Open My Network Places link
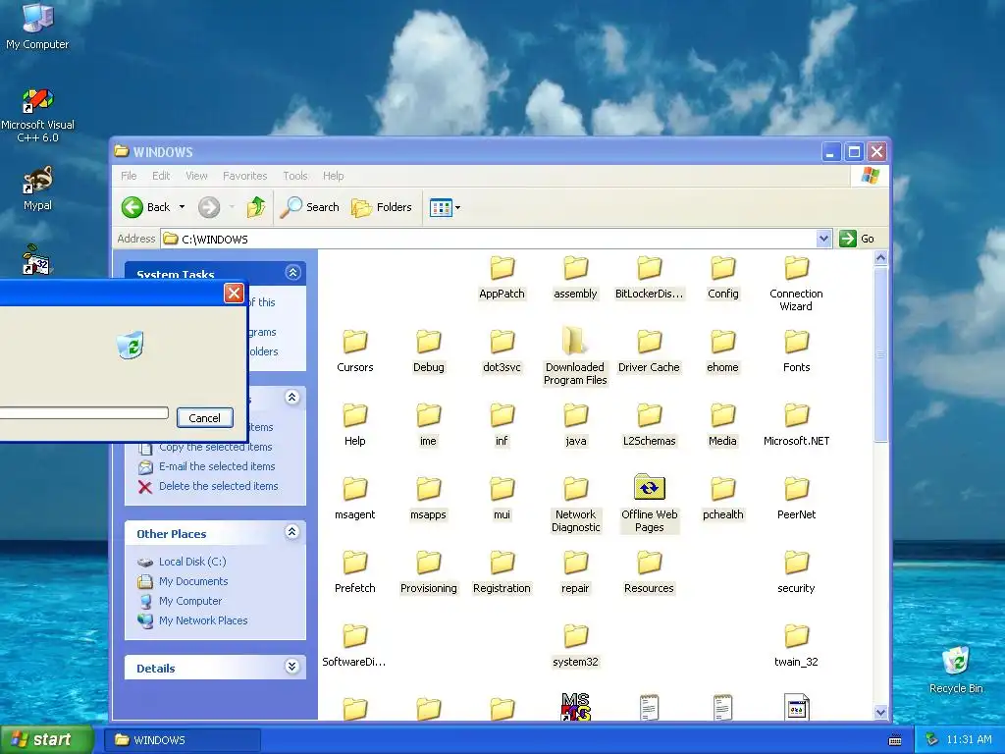The image size is (1005, 754). click(203, 620)
